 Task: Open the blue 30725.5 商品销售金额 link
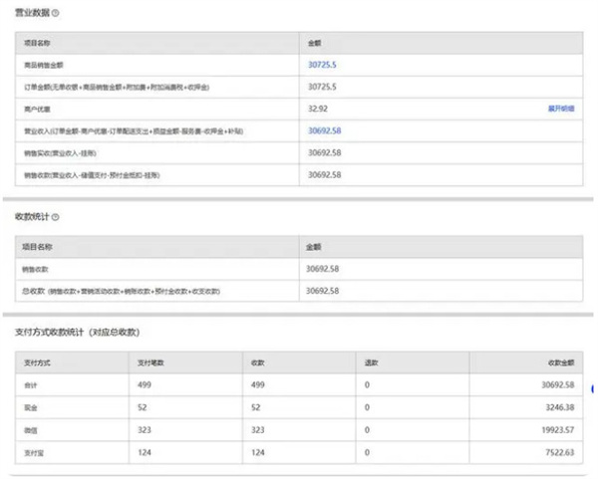tap(325, 65)
